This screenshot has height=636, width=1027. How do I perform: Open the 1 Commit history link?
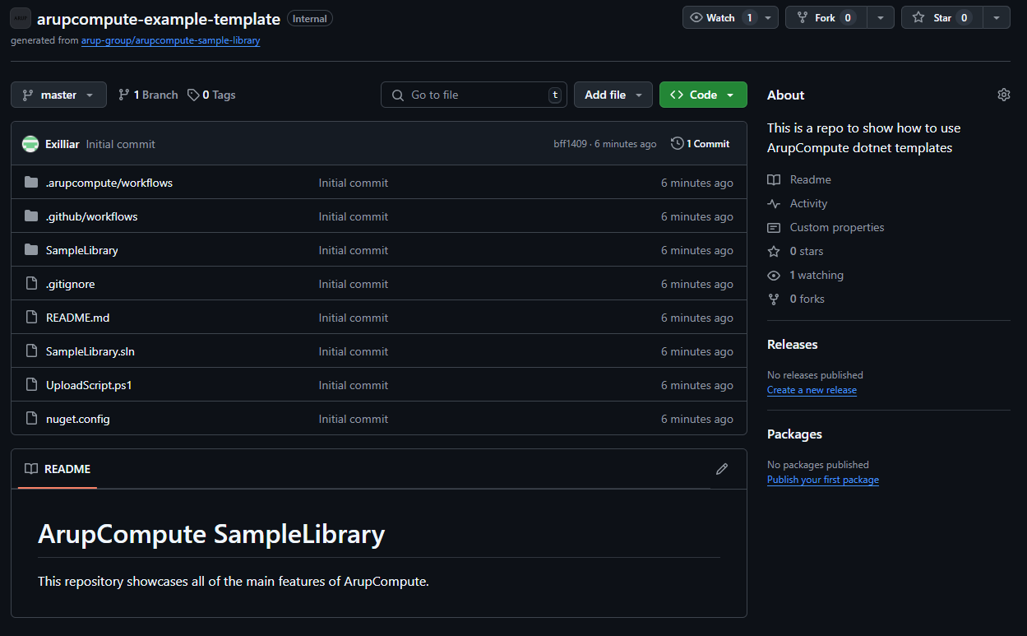(x=701, y=144)
